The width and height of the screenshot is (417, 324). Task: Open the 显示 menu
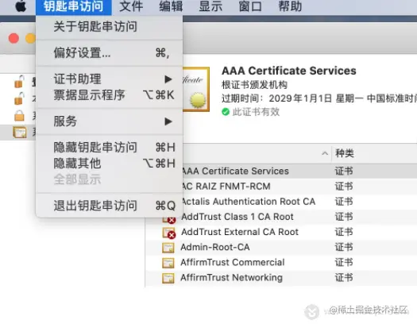coord(210,6)
